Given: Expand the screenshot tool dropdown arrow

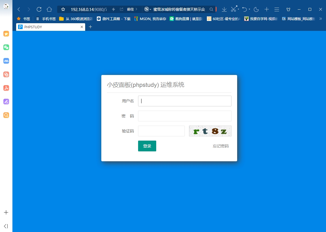Looking at the screenshot, I should coord(239,9).
